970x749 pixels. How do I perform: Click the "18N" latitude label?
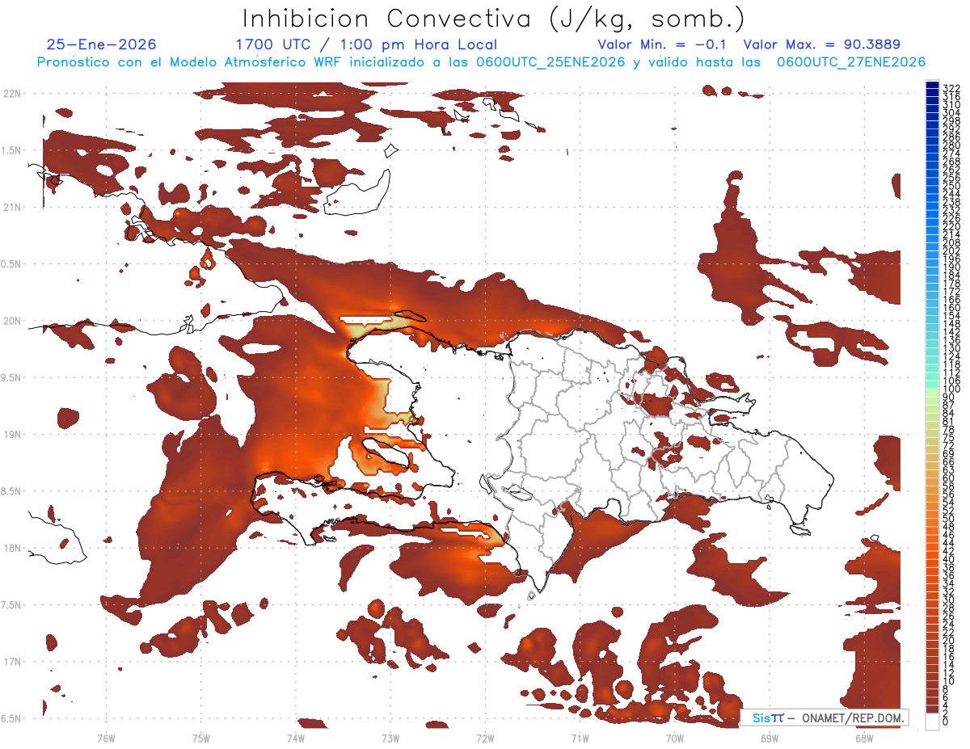pyautogui.click(x=12, y=548)
